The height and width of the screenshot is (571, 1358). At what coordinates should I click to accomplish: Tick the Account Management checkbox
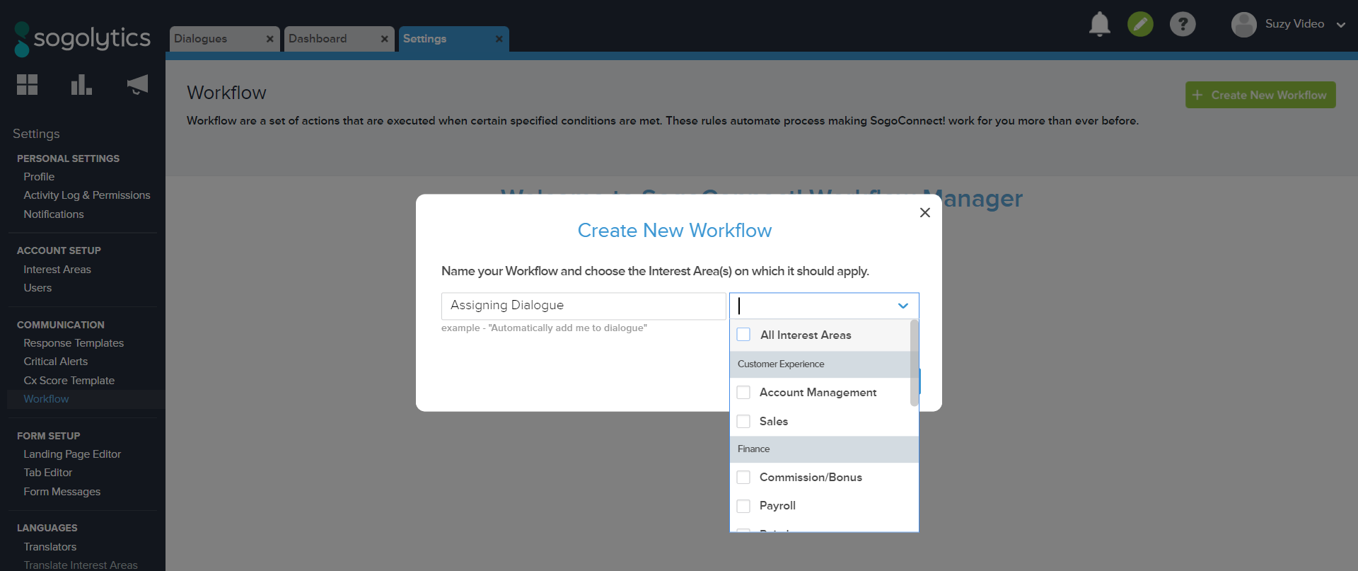pyautogui.click(x=743, y=392)
